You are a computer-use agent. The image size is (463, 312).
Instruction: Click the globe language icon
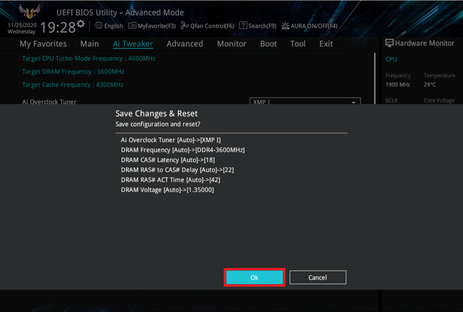point(99,25)
